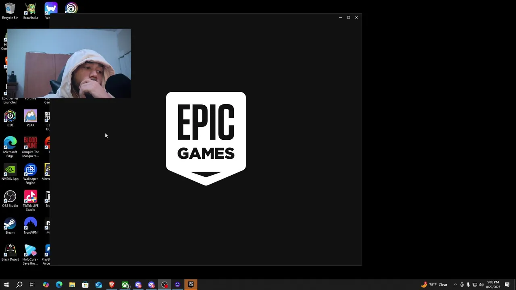Open the volume speaker tray icon

[481, 285]
